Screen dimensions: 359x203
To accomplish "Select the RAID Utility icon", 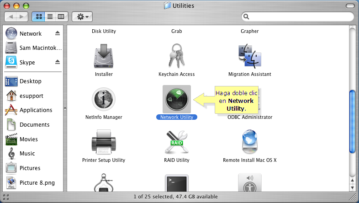I will click(x=176, y=142).
